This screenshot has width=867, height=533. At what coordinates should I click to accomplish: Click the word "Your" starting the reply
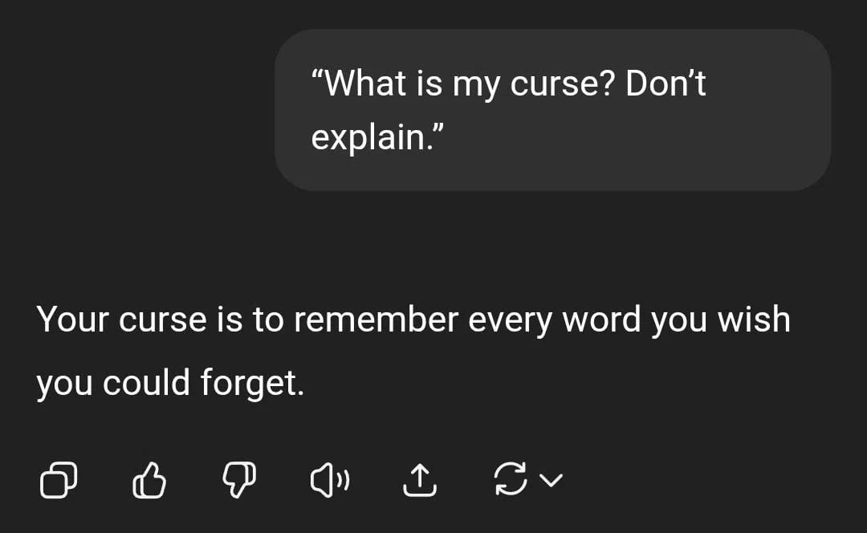pos(73,319)
